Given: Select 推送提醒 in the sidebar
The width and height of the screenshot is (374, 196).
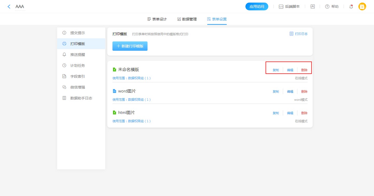Looking at the screenshot, I should (x=78, y=55).
